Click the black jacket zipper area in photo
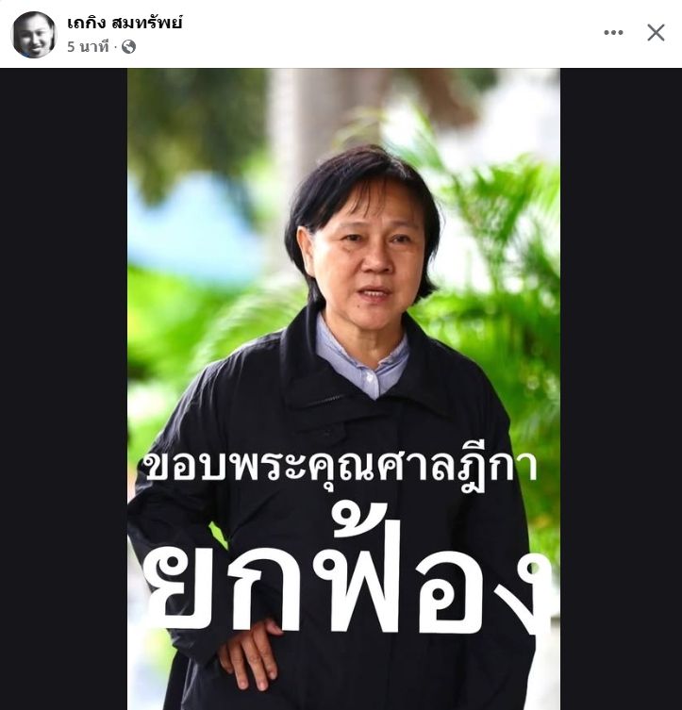Screen dimensions: 682x710 pos(327,401)
